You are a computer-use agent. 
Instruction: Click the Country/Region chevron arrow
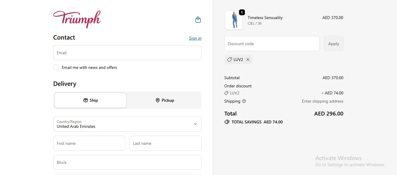pos(195,124)
